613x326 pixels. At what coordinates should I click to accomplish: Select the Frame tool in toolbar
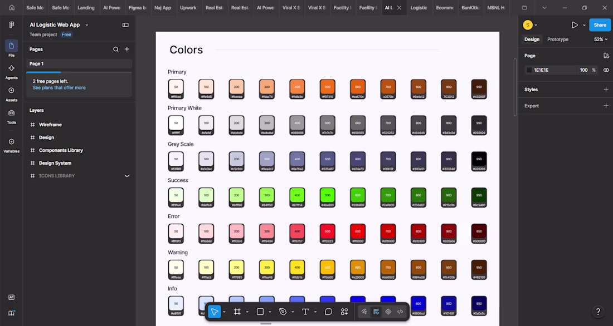(x=237, y=312)
